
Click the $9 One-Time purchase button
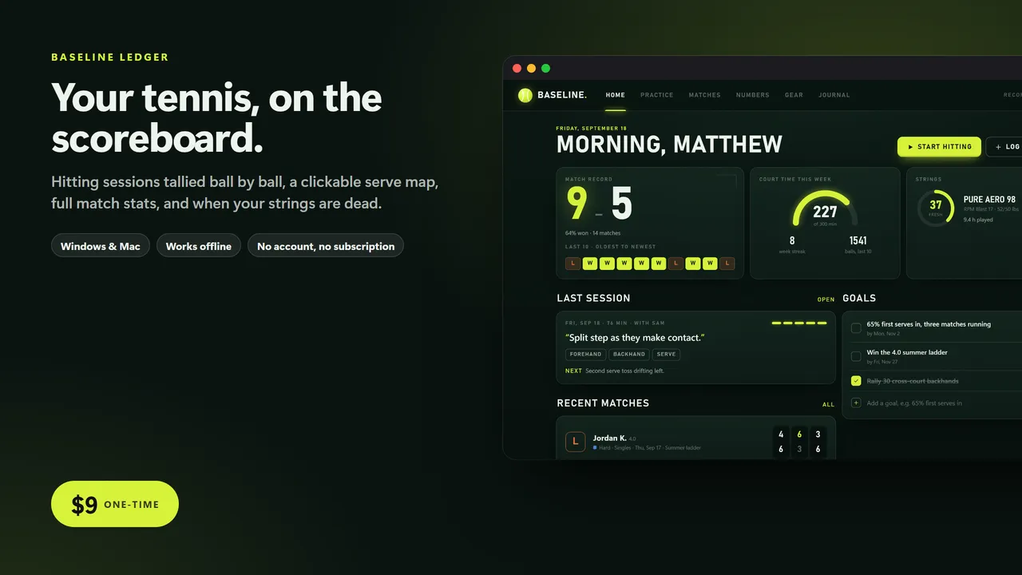pyautogui.click(x=115, y=504)
